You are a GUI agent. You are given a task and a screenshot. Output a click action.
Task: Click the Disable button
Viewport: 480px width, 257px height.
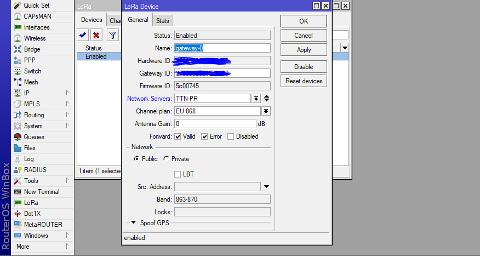pos(304,67)
